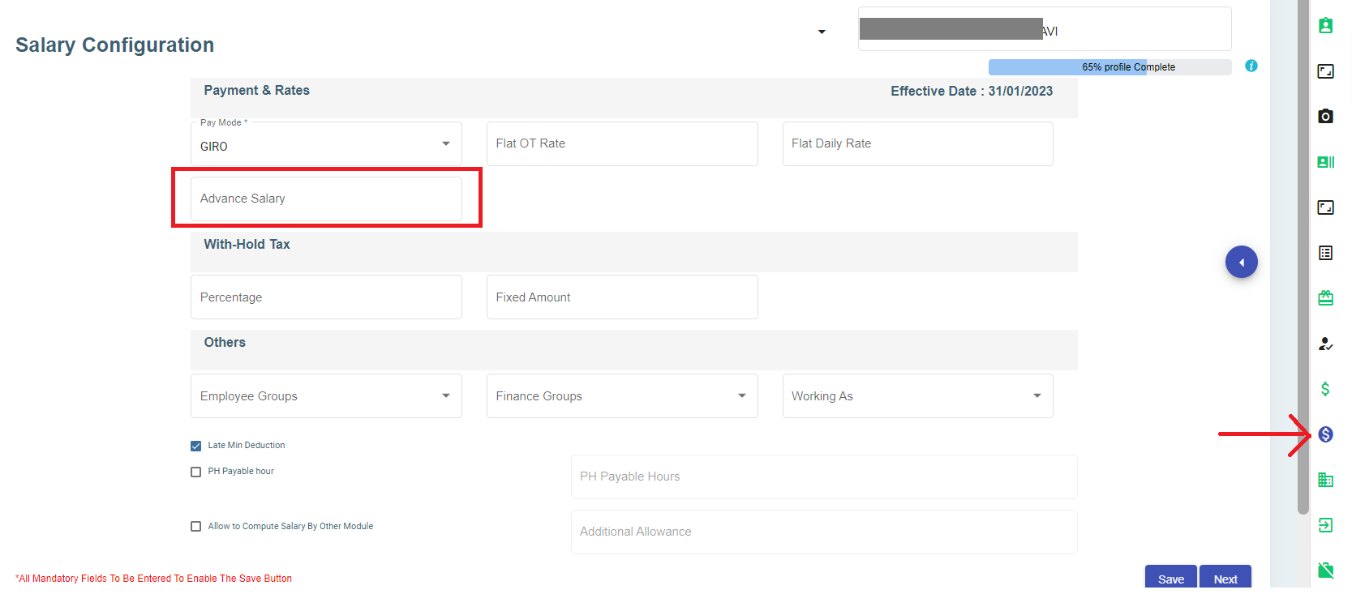The image size is (1352, 594).
Task: Open the green gift card sidebar icon
Action: (x=1325, y=298)
